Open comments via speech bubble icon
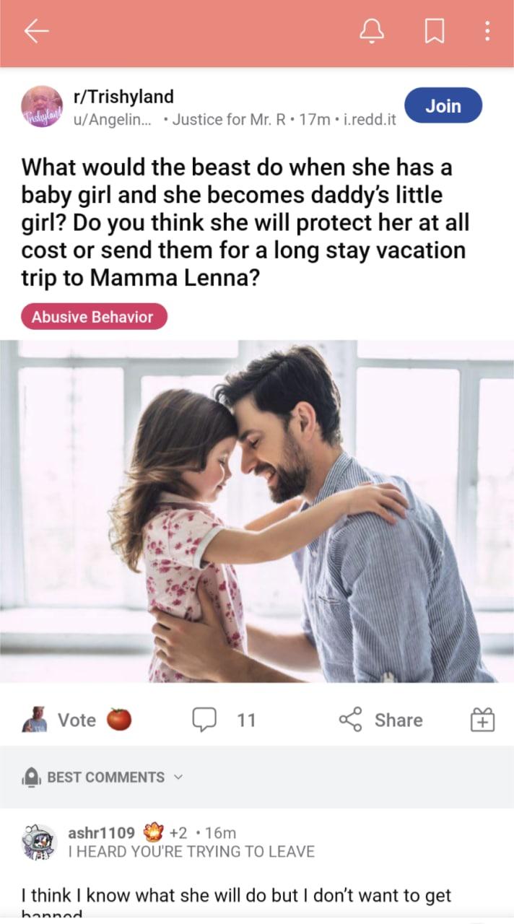Screen dimensions: 514x924 coord(204,720)
